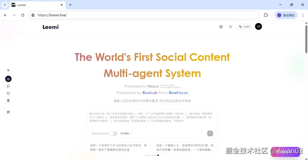Open the document icon in sidebar
The image size is (308, 160).
pyautogui.click(x=8, y=101)
